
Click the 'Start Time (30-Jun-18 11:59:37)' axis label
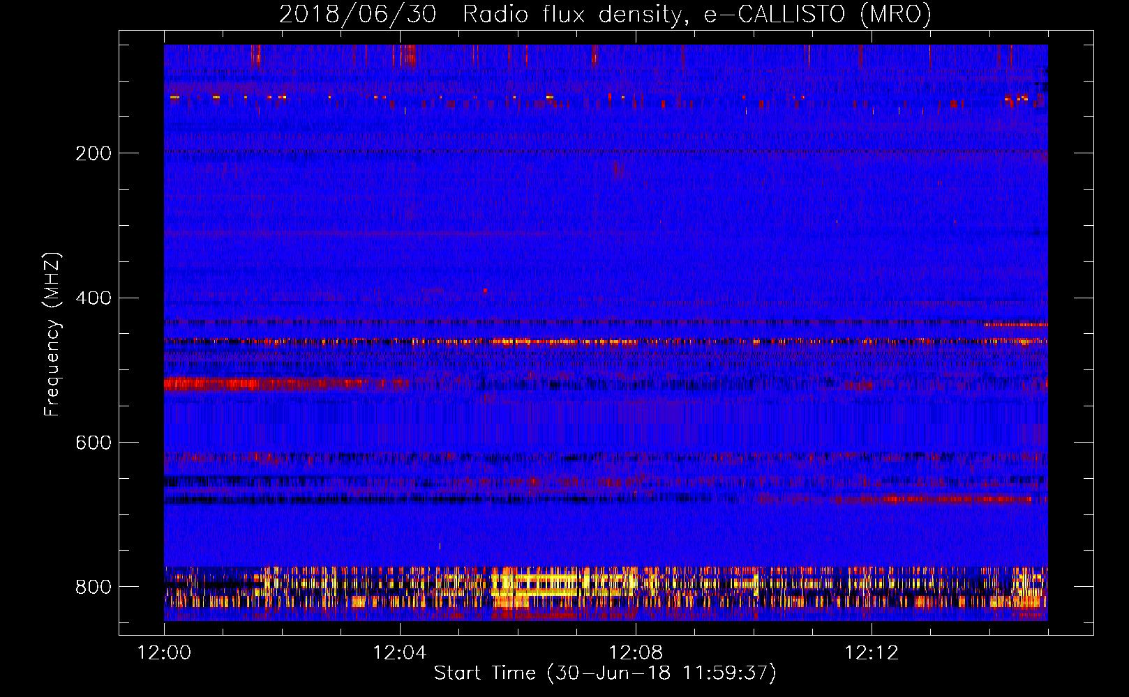coord(605,673)
